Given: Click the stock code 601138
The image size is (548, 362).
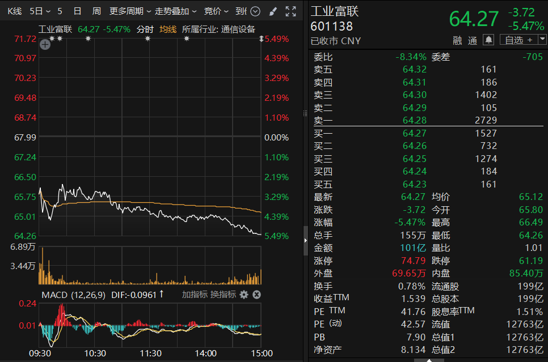Looking at the screenshot, I should [x=332, y=27].
